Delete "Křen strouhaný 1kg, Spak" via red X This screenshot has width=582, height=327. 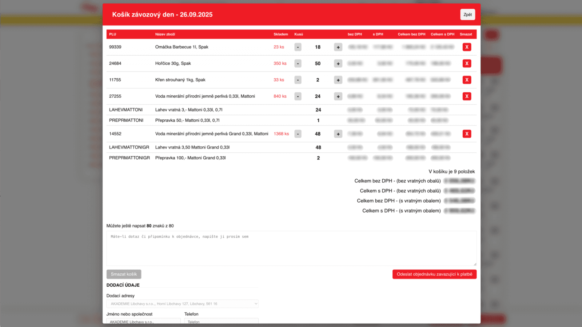coord(467,79)
